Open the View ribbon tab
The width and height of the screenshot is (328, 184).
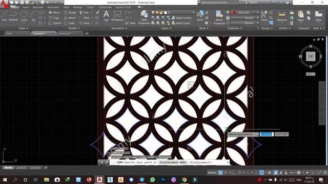point(66,7)
